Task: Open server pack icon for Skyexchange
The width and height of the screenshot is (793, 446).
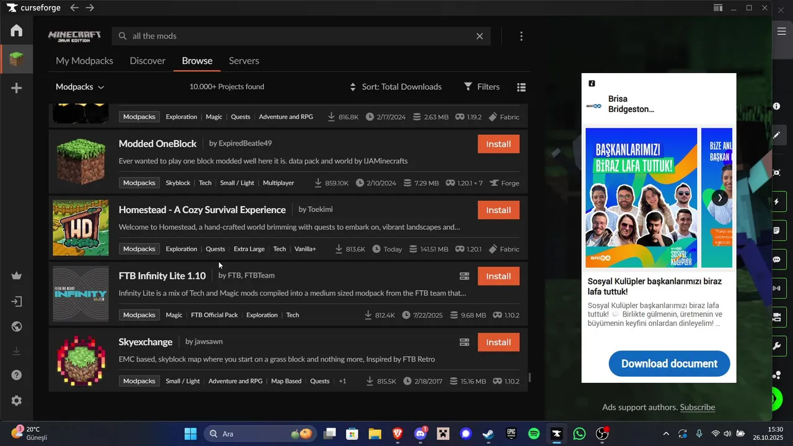Action: (x=464, y=343)
